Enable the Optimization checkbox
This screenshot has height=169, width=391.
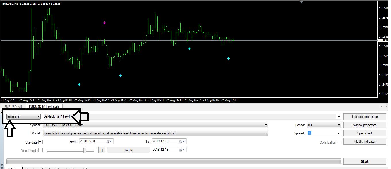pos(339,142)
